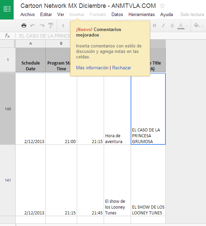206x226 pixels.
Task: Open the fill color dropdown arrow
Action: pyautogui.click(x=202, y=26)
